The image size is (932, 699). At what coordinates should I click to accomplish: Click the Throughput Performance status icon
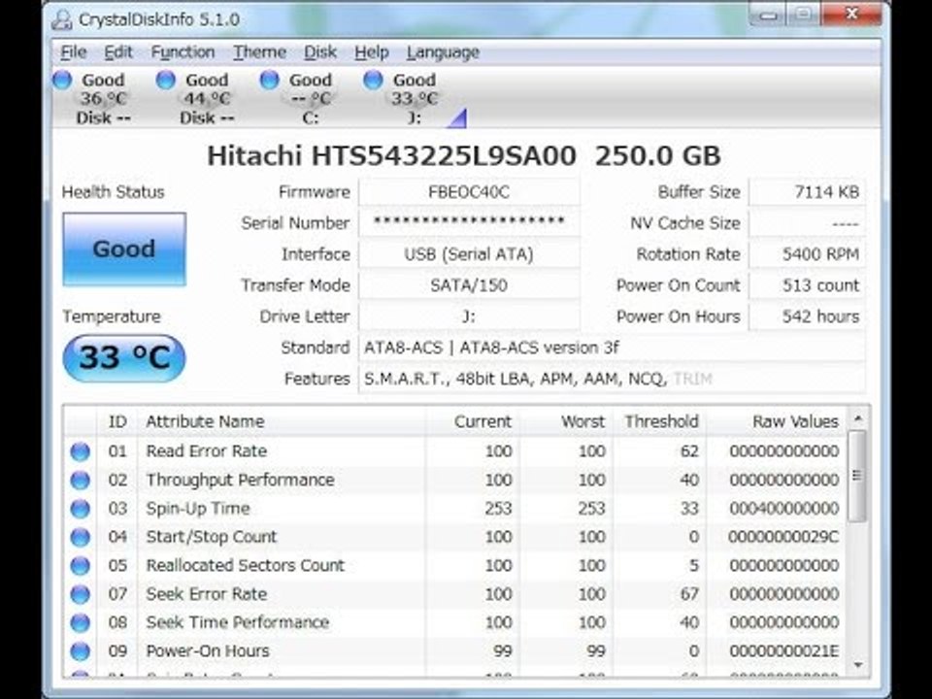81,481
